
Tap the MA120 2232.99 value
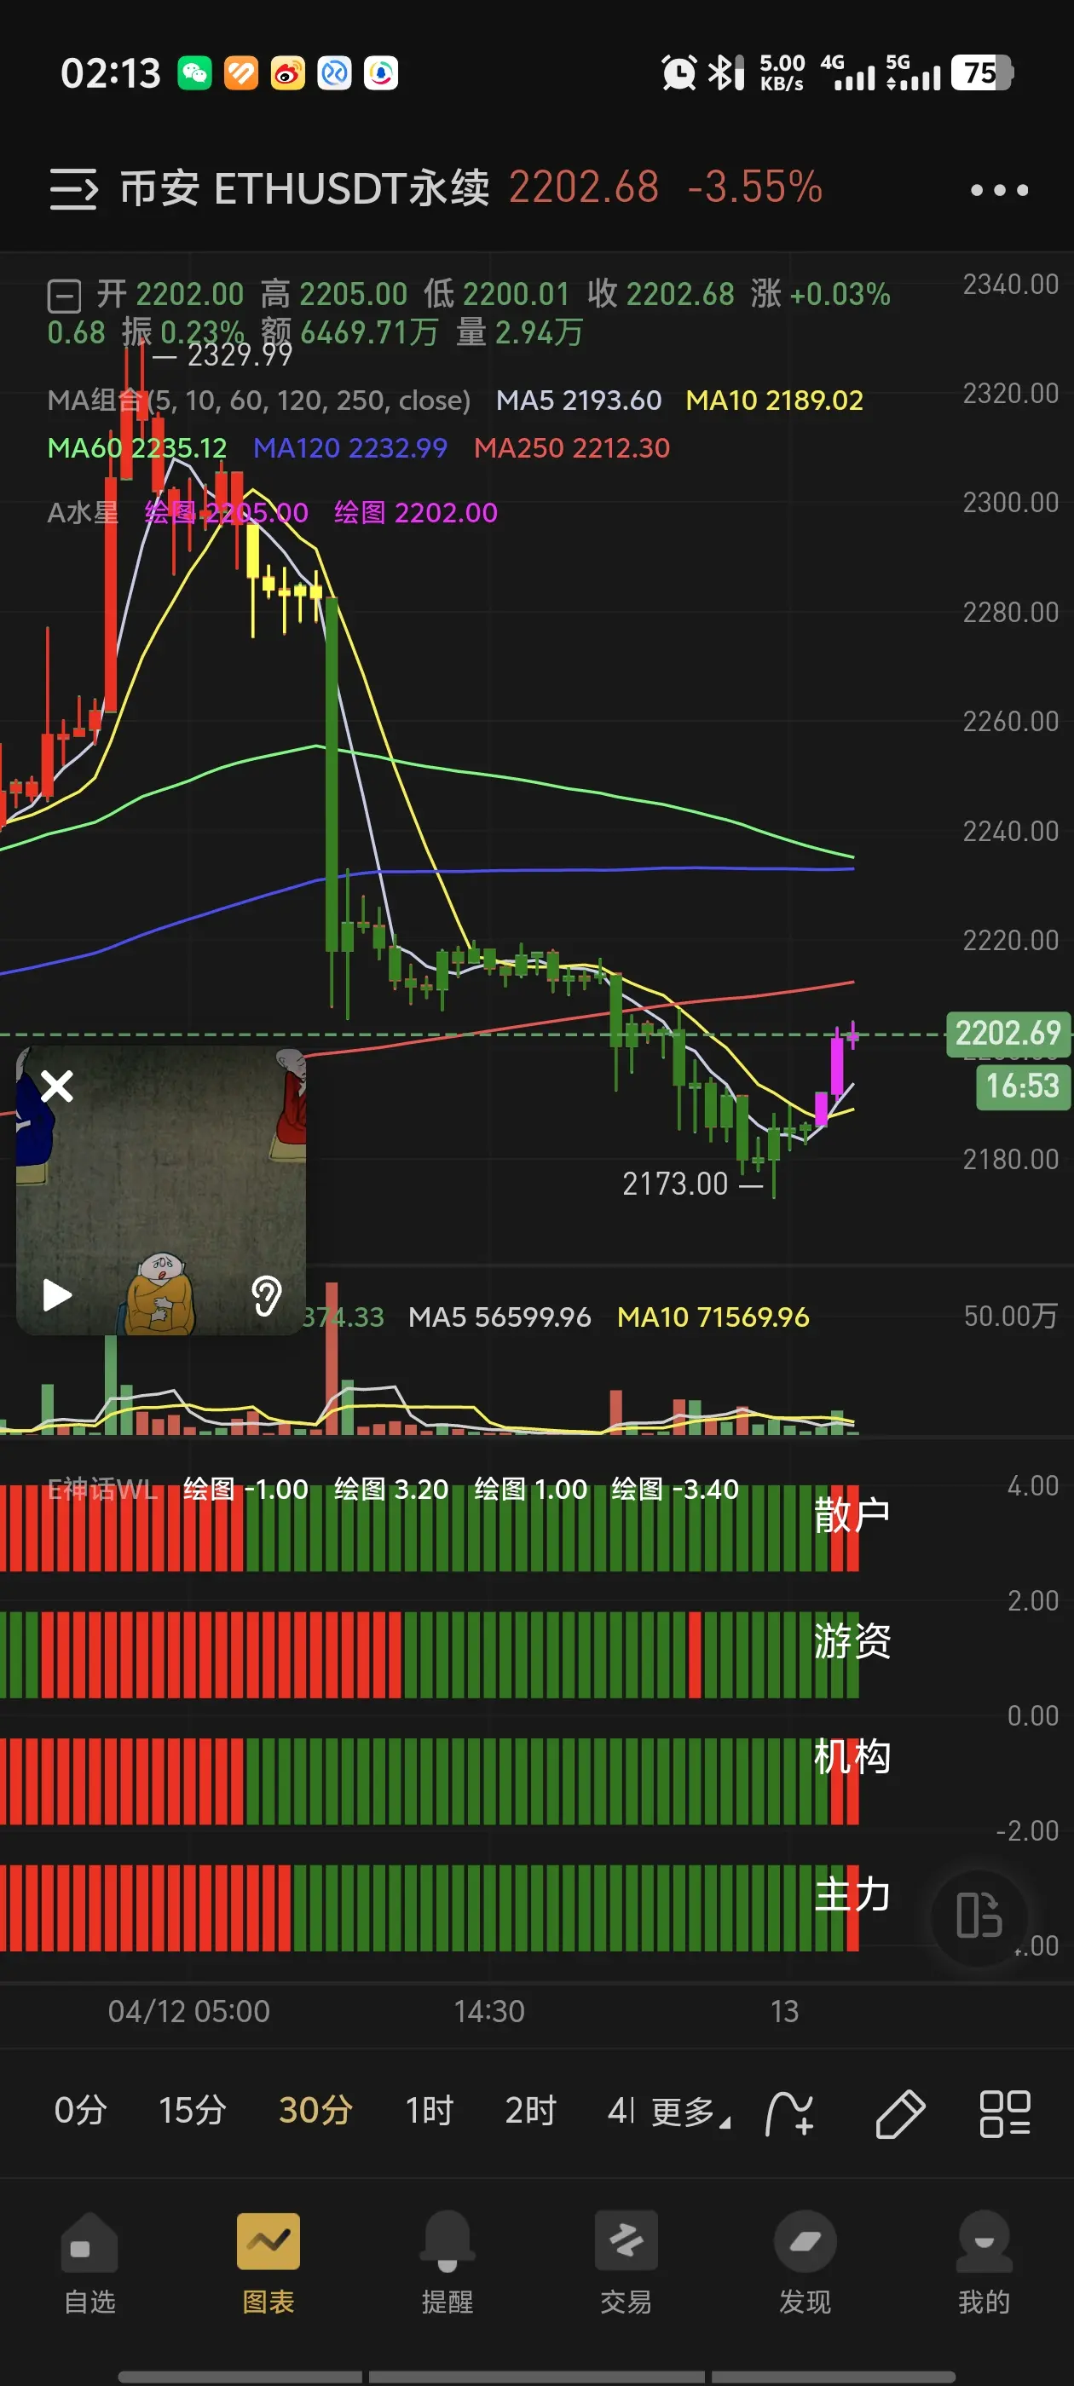pyautogui.click(x=350, y=448)
